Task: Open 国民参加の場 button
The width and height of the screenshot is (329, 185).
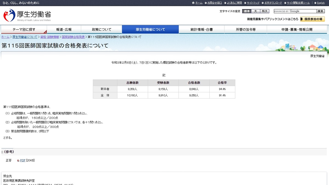Action: pyautogui.click(x=313, y=19)
